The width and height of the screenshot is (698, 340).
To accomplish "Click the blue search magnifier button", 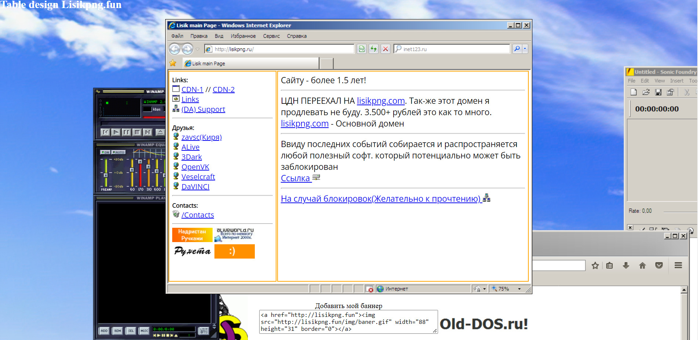I will (517, 48).
